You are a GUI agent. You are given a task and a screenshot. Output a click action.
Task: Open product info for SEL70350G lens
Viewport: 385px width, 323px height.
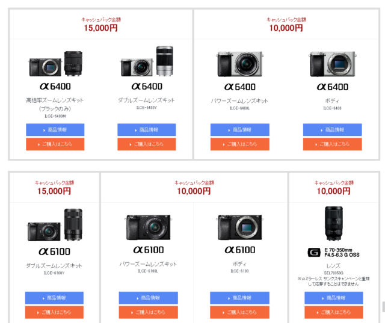(x=333, y=298)
